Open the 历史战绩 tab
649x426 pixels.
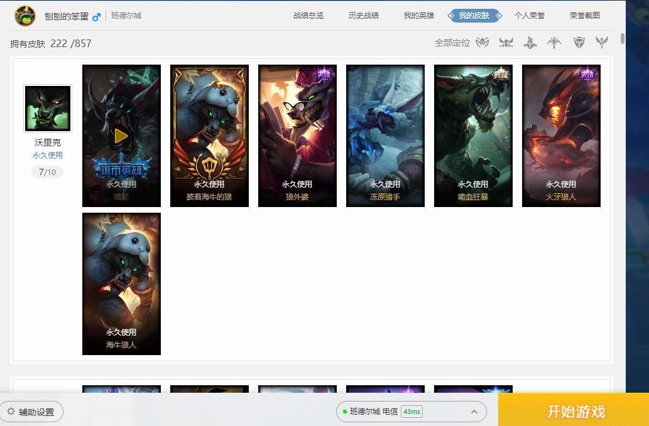point(363,16)
